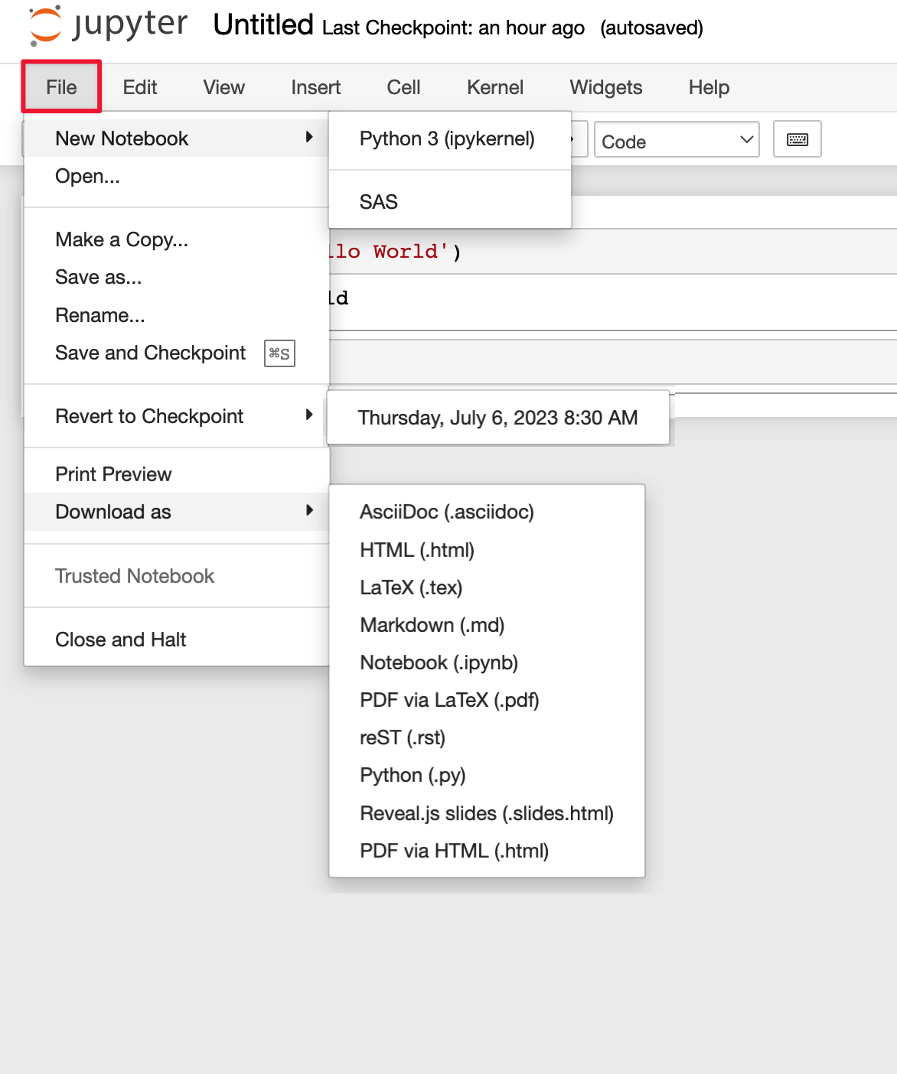This screenshot has width=897, height=1074.
Task: Open the command palette keyboard icon
Action: [798, 139]
